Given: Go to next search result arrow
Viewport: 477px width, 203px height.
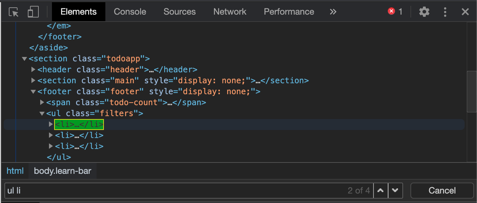Looking at the screenshot, I should (395, 191).
